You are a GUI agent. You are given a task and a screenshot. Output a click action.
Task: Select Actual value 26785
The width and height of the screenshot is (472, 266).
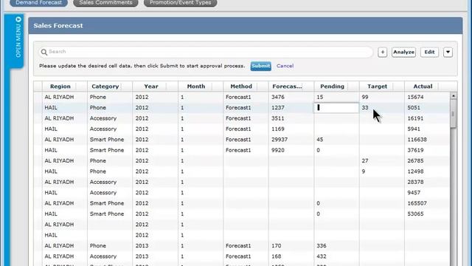415,161
